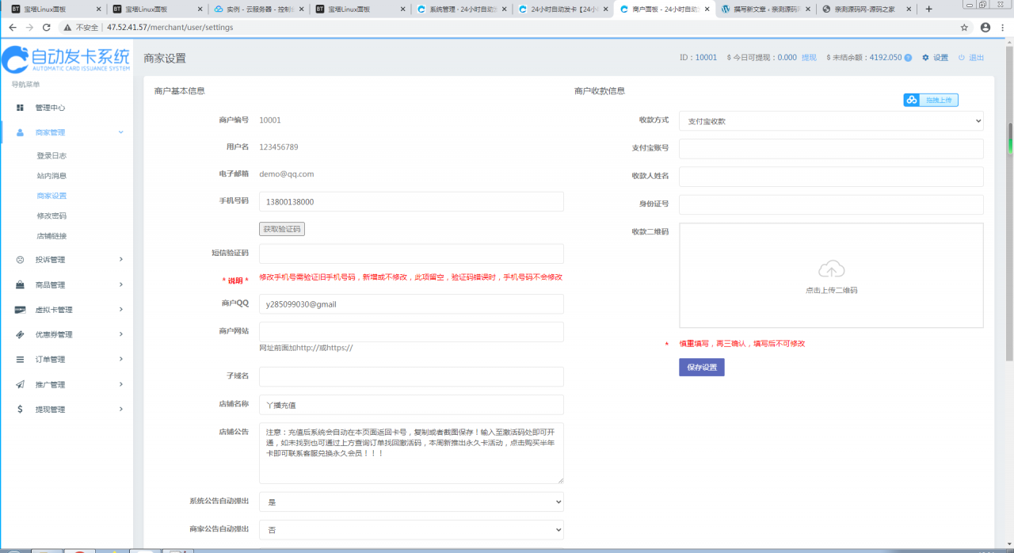Image resolution: width=1014 pixels, height=553 pixels.
Task: Click the help icon beside 未结余额
Action: pos(908,58)
